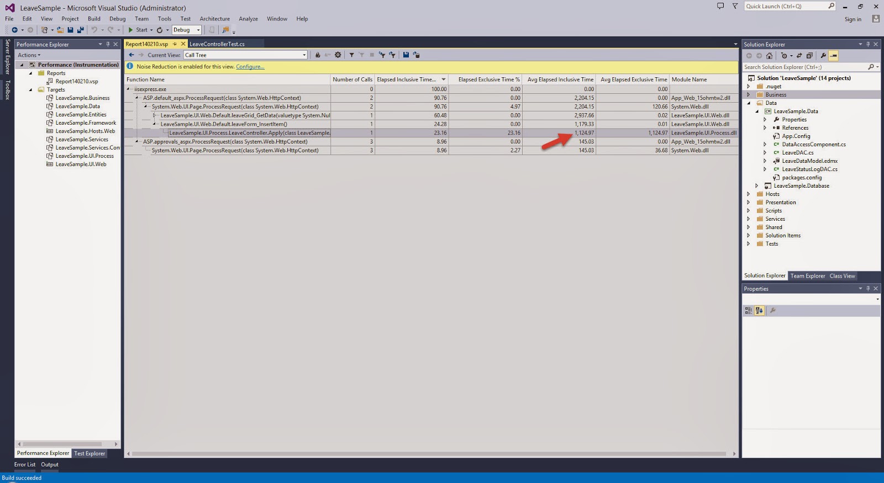The height and width of the screenshot is (483, 884).
Task: Select Report140210.vsp in the Reports tree
Action: pyautogui.click(x=76, y=81)
